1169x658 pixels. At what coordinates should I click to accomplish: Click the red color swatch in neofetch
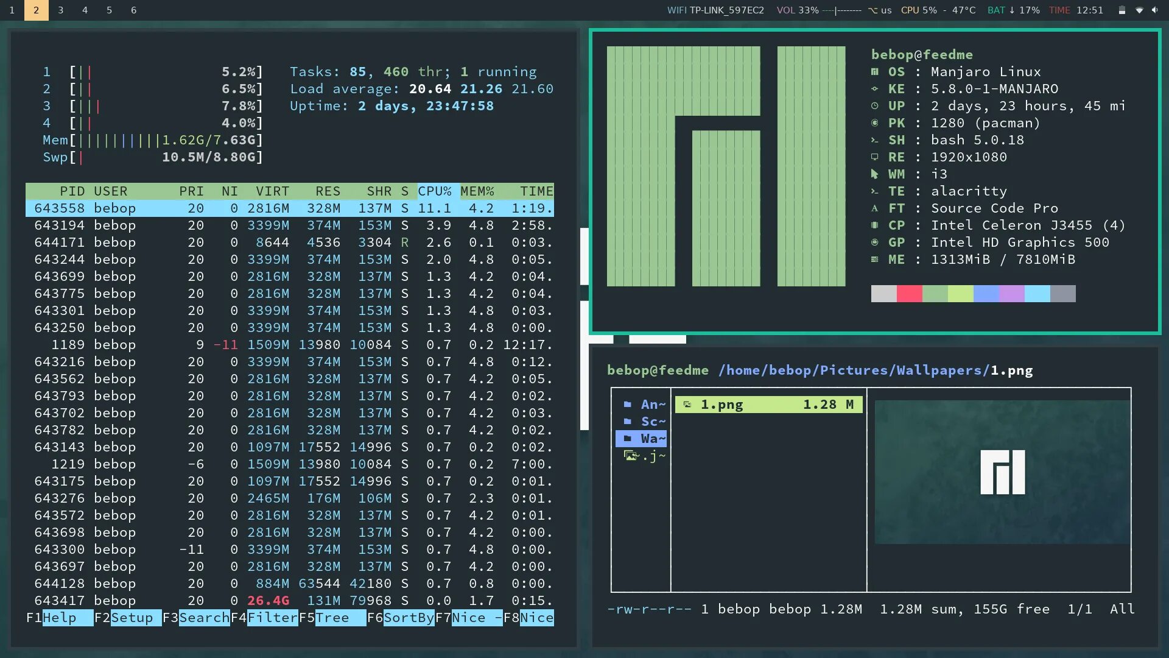tap(909, 294)
